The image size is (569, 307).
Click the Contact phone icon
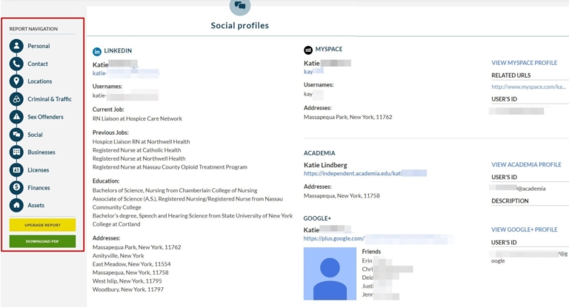pyautogui.click(x=16, y=64)
